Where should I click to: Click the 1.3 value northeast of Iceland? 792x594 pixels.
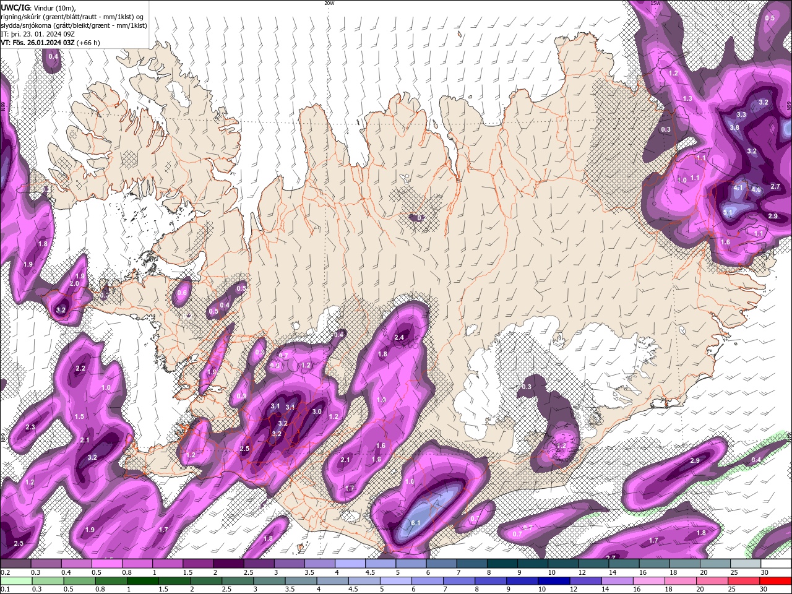tap(687, 98)
